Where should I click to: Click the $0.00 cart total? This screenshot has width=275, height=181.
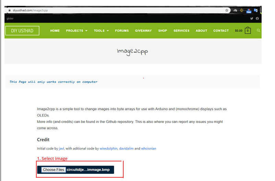[239, 31]
